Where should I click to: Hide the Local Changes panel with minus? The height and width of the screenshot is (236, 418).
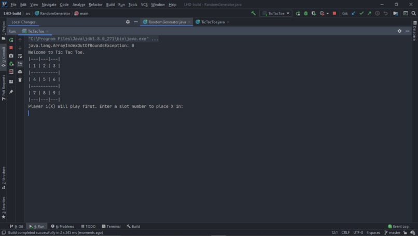tap(136, 22)
